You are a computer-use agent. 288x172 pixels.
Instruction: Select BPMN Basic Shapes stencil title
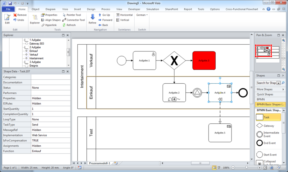coord(270,104)
